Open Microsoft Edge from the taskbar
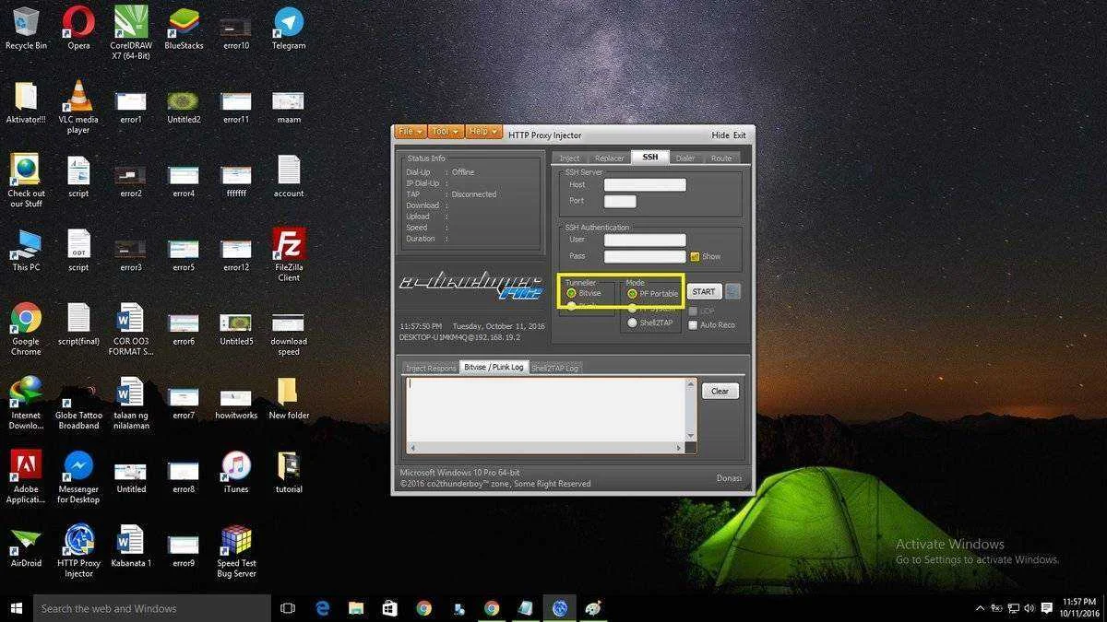 (x=322, y=608)
